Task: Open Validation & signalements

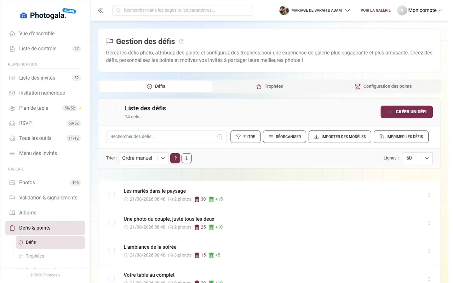Action: point(45,198)
